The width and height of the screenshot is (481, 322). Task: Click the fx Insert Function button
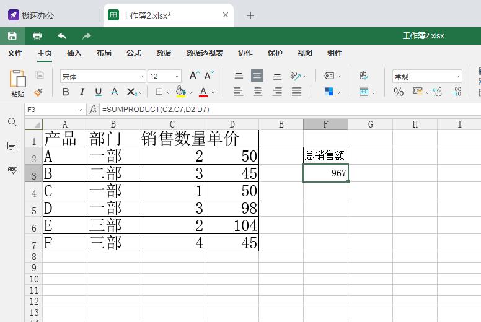pos(93,110)
